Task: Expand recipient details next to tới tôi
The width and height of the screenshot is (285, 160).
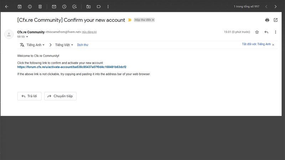Action: [27, 37]
